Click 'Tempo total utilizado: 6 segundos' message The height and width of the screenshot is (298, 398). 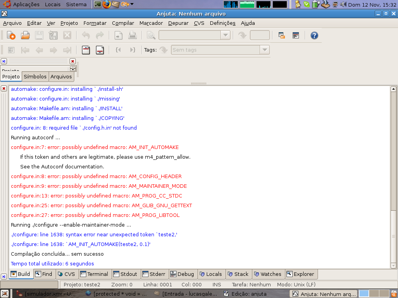tap(52, 263)
